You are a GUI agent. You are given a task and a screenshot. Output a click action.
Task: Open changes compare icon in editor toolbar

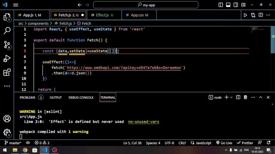[253, 15]
